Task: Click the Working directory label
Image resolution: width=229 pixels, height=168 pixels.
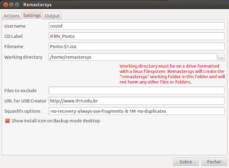Action: coord(24,57)
